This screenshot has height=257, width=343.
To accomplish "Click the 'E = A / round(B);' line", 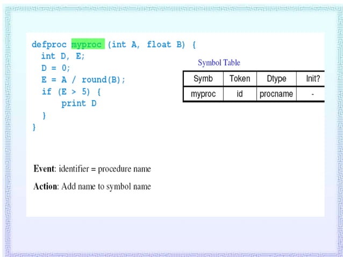I will click(x=83, y=80).
